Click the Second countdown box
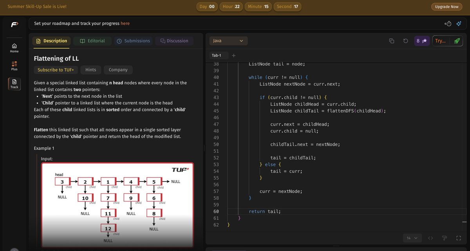The height and width of the screenshot is (251, 470). coord(287,7)
